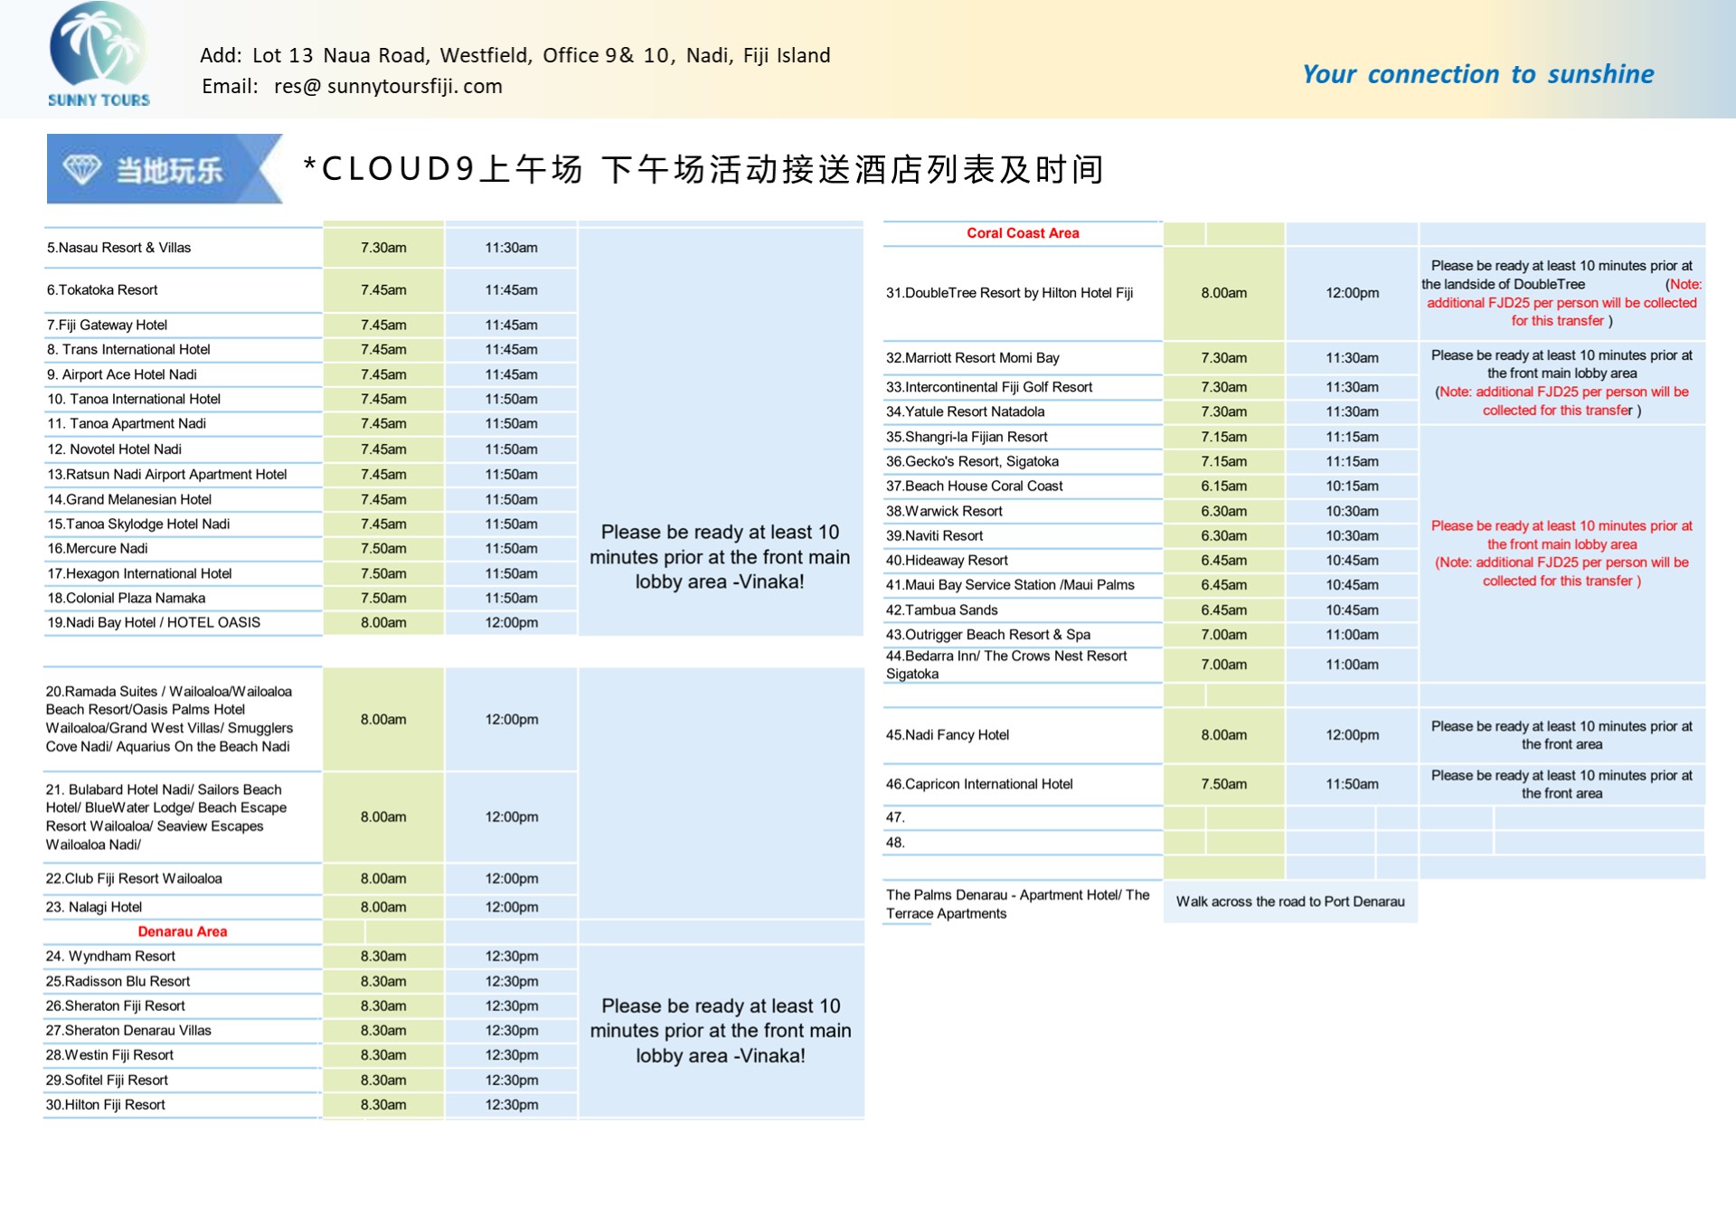Screen dimensions: 1736x1227
Task: Select 33.Intercontinental Fiji Golf Resort
Action: 989,387
